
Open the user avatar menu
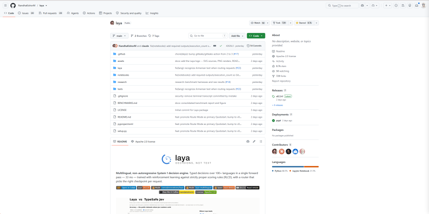[423, 6]
